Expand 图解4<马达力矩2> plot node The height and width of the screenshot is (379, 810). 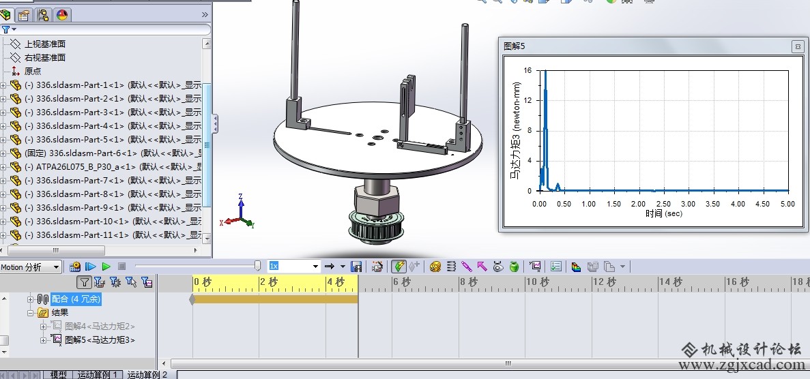coord(44,327)
